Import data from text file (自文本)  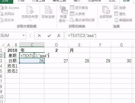click(x=7, y=20)
